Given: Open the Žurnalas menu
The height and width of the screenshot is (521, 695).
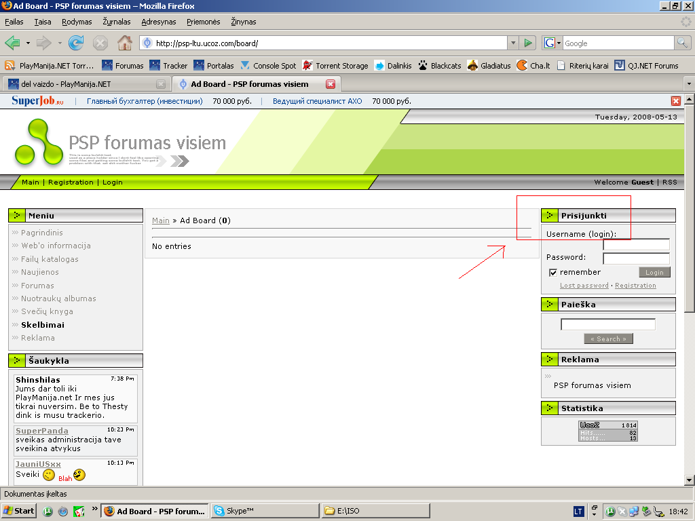Looking at the screenshot, I should [x=117, y=22].
